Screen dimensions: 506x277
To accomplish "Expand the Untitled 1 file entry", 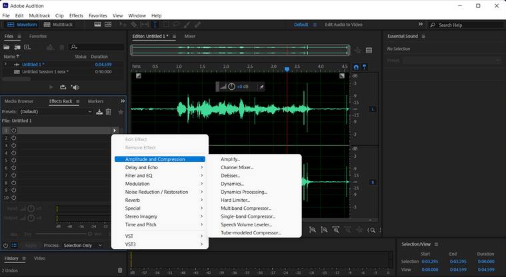I will [x=5, y=64].
